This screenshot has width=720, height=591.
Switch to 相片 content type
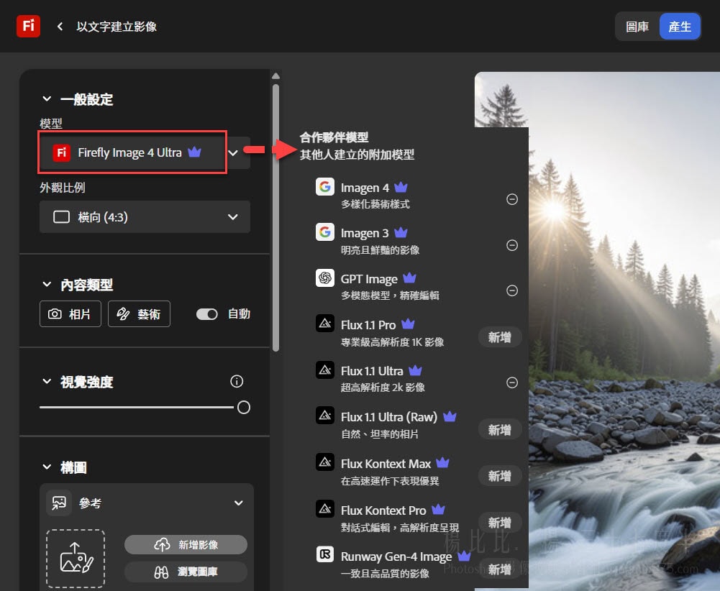click(70, 313)
